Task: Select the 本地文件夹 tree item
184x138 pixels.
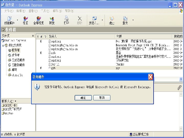Action: [x=13, y=45]
